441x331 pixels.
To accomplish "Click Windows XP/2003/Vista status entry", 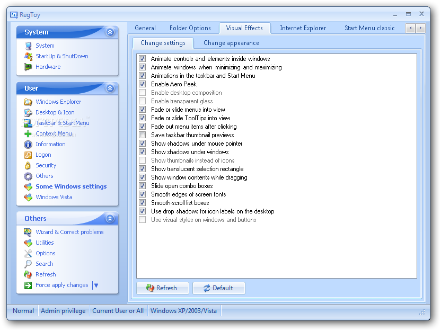I will pyautogui.click(x=183, y=311).
